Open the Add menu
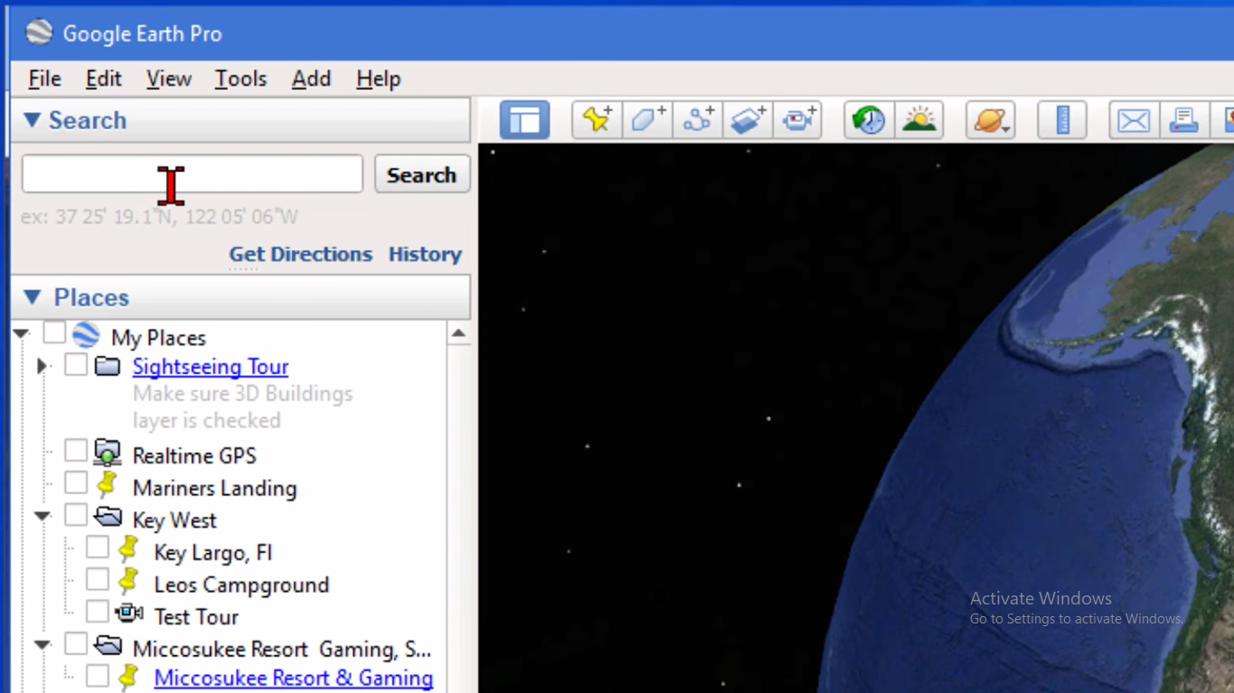 310,79
